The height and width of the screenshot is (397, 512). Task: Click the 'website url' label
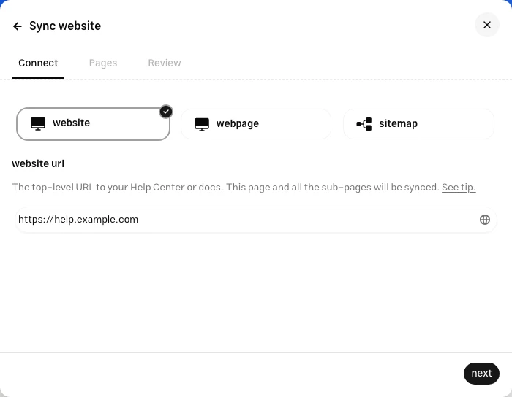coord(38,163)
